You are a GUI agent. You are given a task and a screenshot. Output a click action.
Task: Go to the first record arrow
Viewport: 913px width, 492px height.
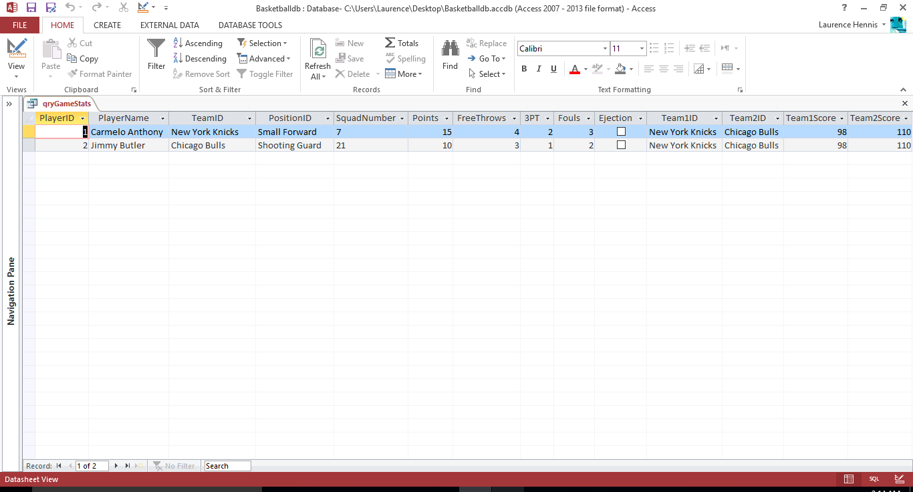point(59,466)
